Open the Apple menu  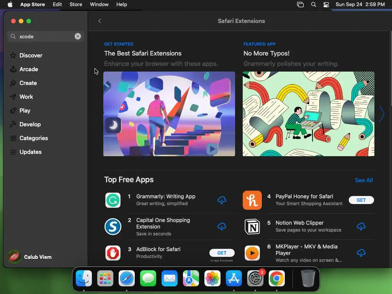[x=10, y=5]
